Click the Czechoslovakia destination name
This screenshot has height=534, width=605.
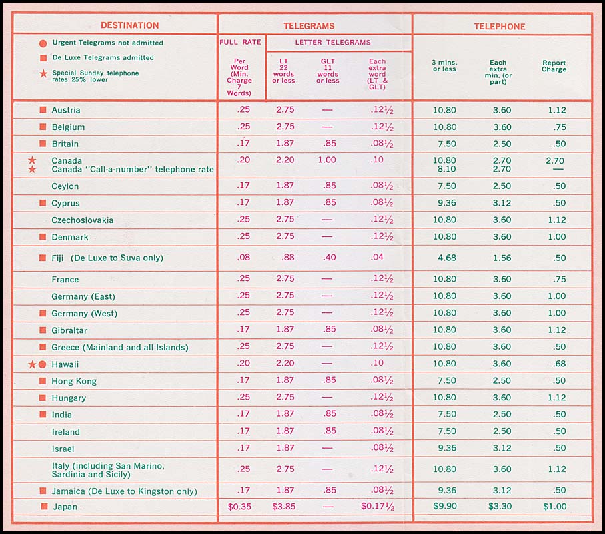point(83,220)
